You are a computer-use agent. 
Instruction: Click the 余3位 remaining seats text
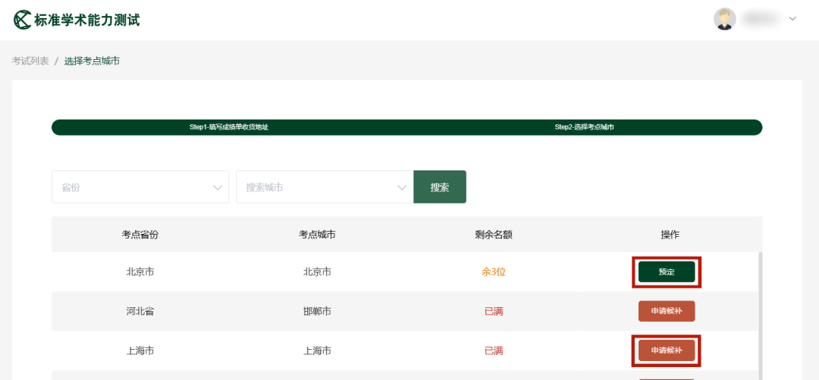(494, 272)
